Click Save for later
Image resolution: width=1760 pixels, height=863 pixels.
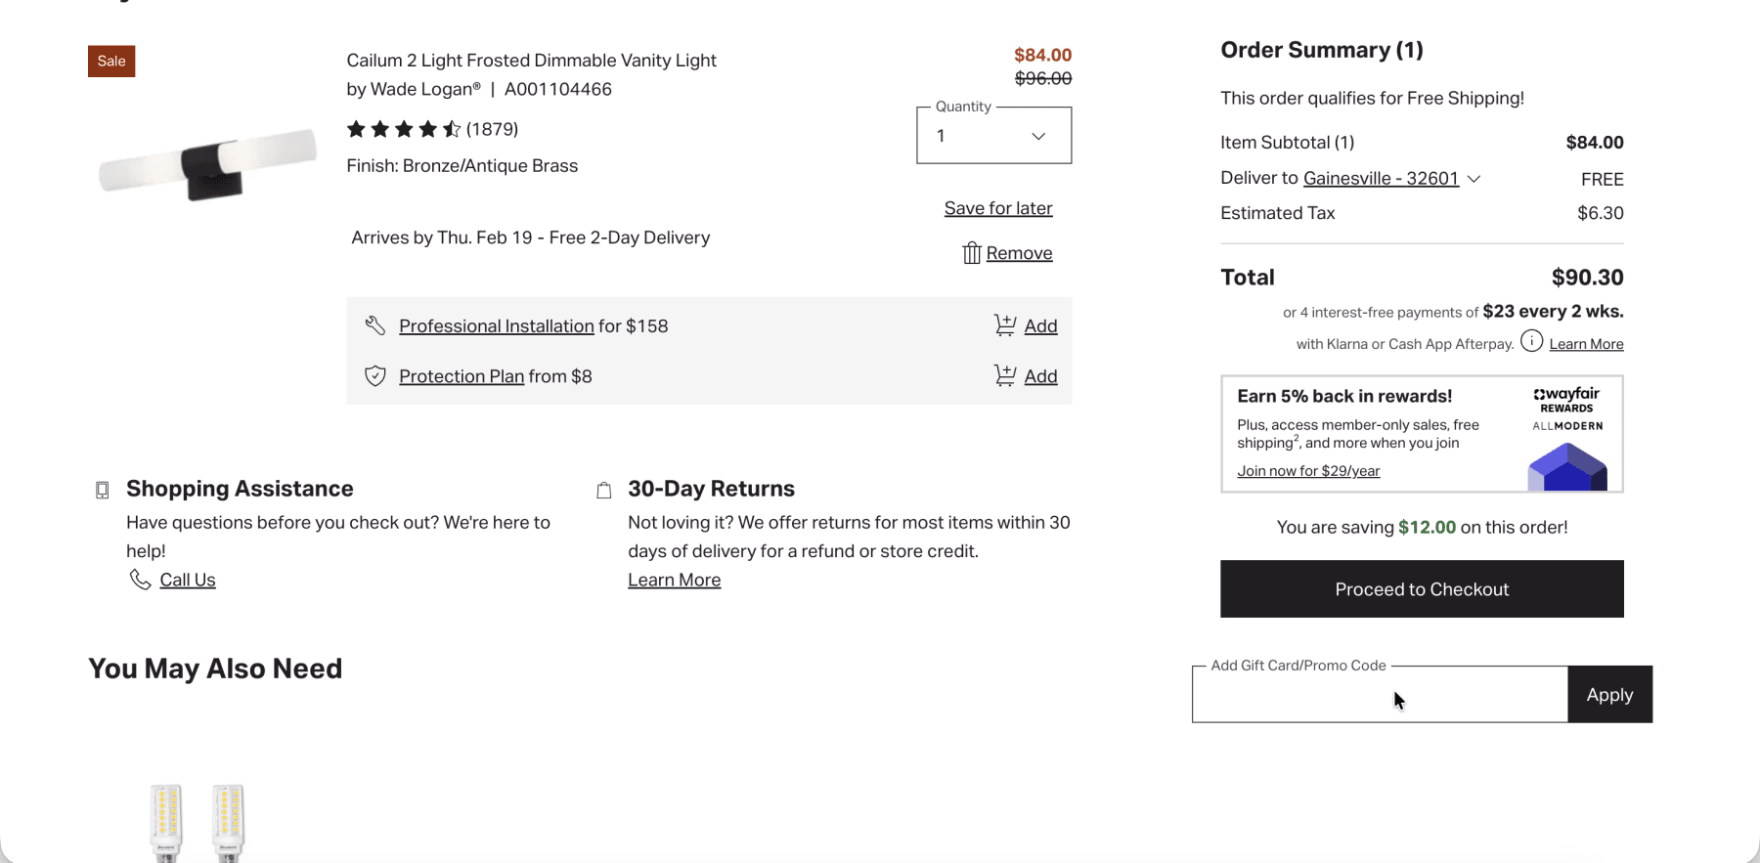point(998,208)
